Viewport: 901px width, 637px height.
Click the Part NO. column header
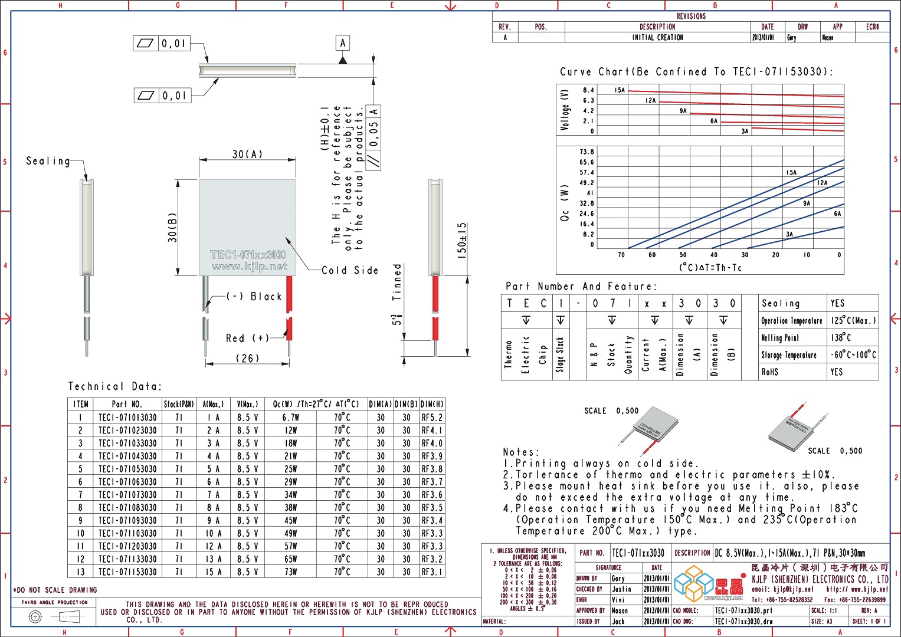point(127,405)
